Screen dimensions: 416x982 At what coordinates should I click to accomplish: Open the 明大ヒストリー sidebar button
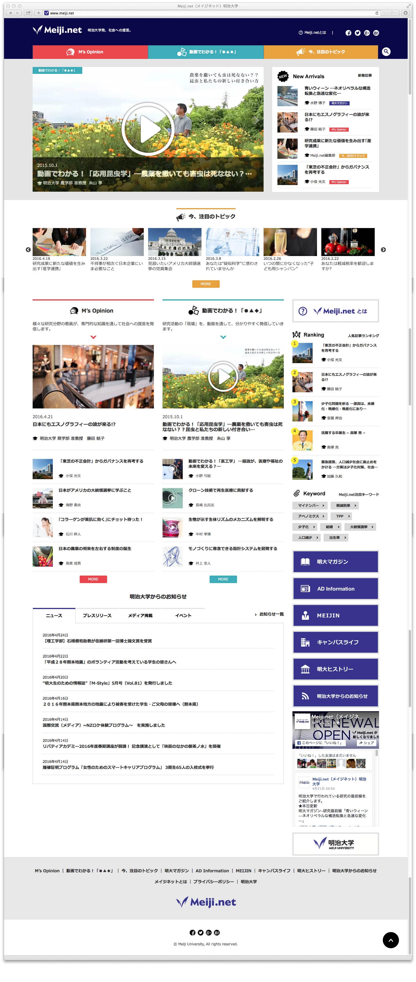[x=335, y=669]
